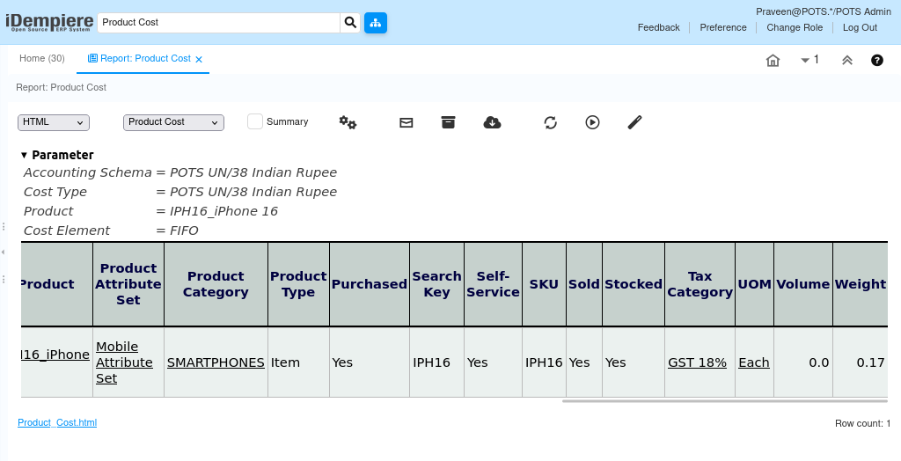Click Row count: 1 text
Viewport: 901px width, 461px height.
click(862, 424)
